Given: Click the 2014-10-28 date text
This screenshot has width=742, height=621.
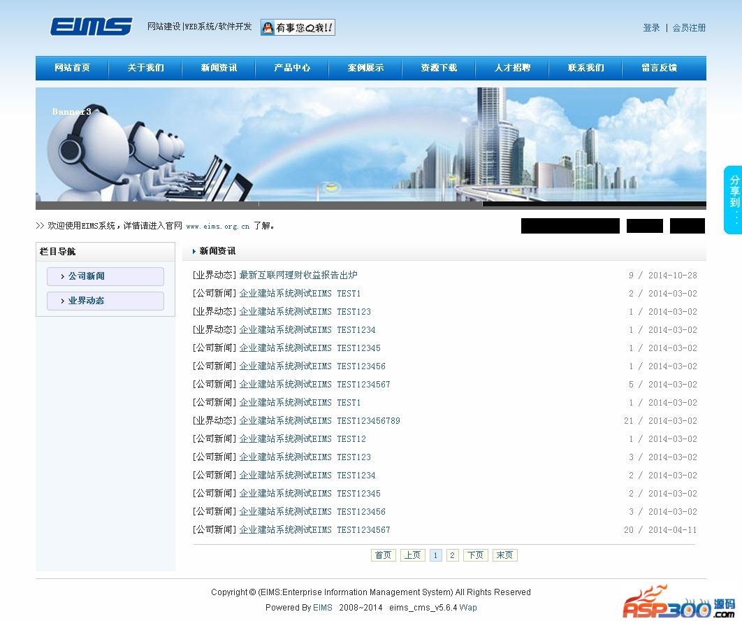Looking at the screenshot, I should pos(672,276).
